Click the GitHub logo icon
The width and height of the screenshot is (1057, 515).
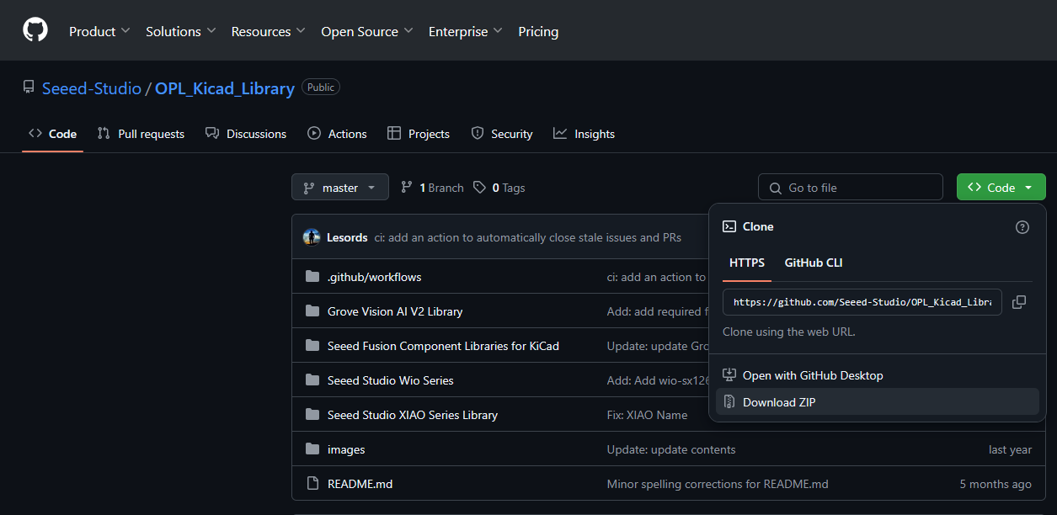point(35,31)
